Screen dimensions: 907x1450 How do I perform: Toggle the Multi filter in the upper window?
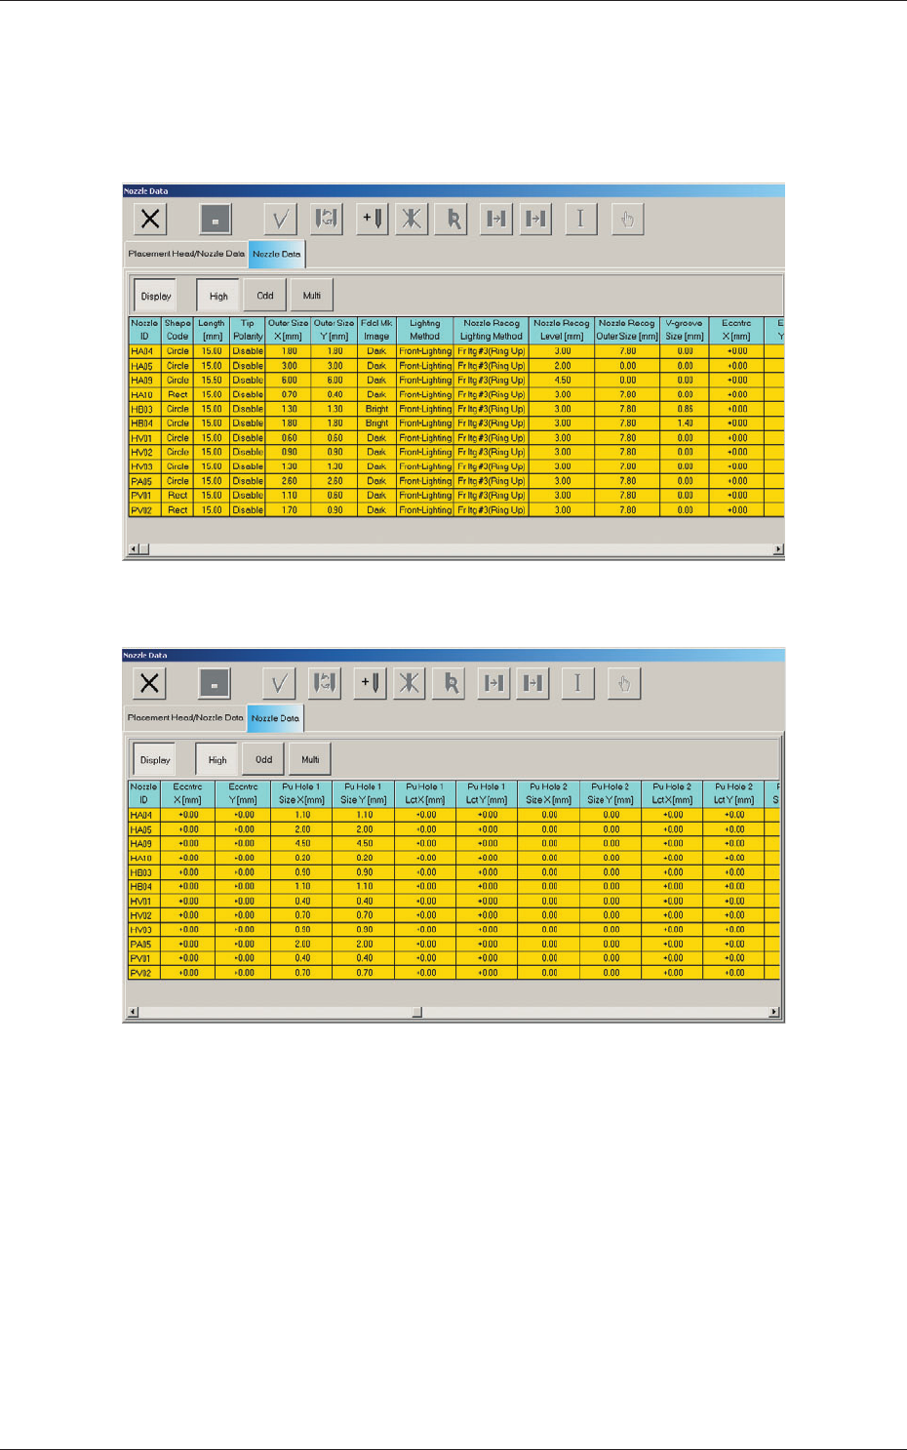[x=312, y=296]
